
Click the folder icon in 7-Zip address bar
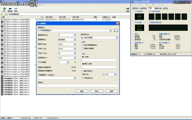coord(6,14)
